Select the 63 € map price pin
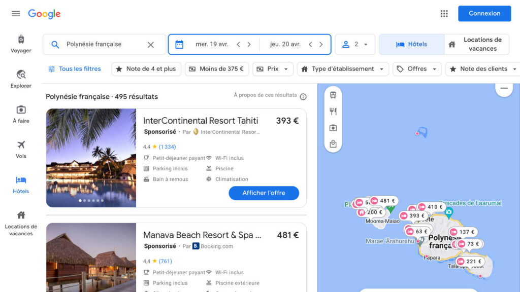The height and width of the screenshot is (292, 520). tap(417, 231)
